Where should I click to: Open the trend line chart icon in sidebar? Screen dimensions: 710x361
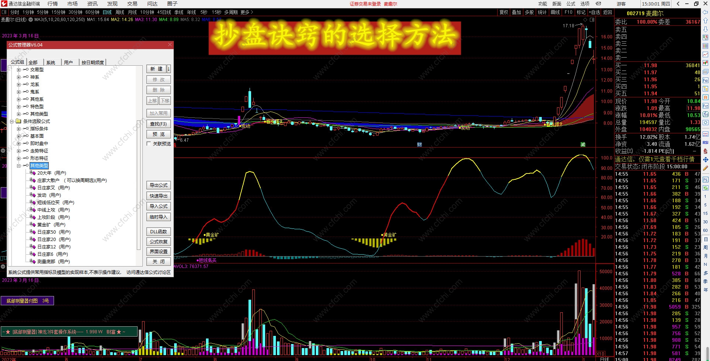pyautogui.click(x=706, y=55)
